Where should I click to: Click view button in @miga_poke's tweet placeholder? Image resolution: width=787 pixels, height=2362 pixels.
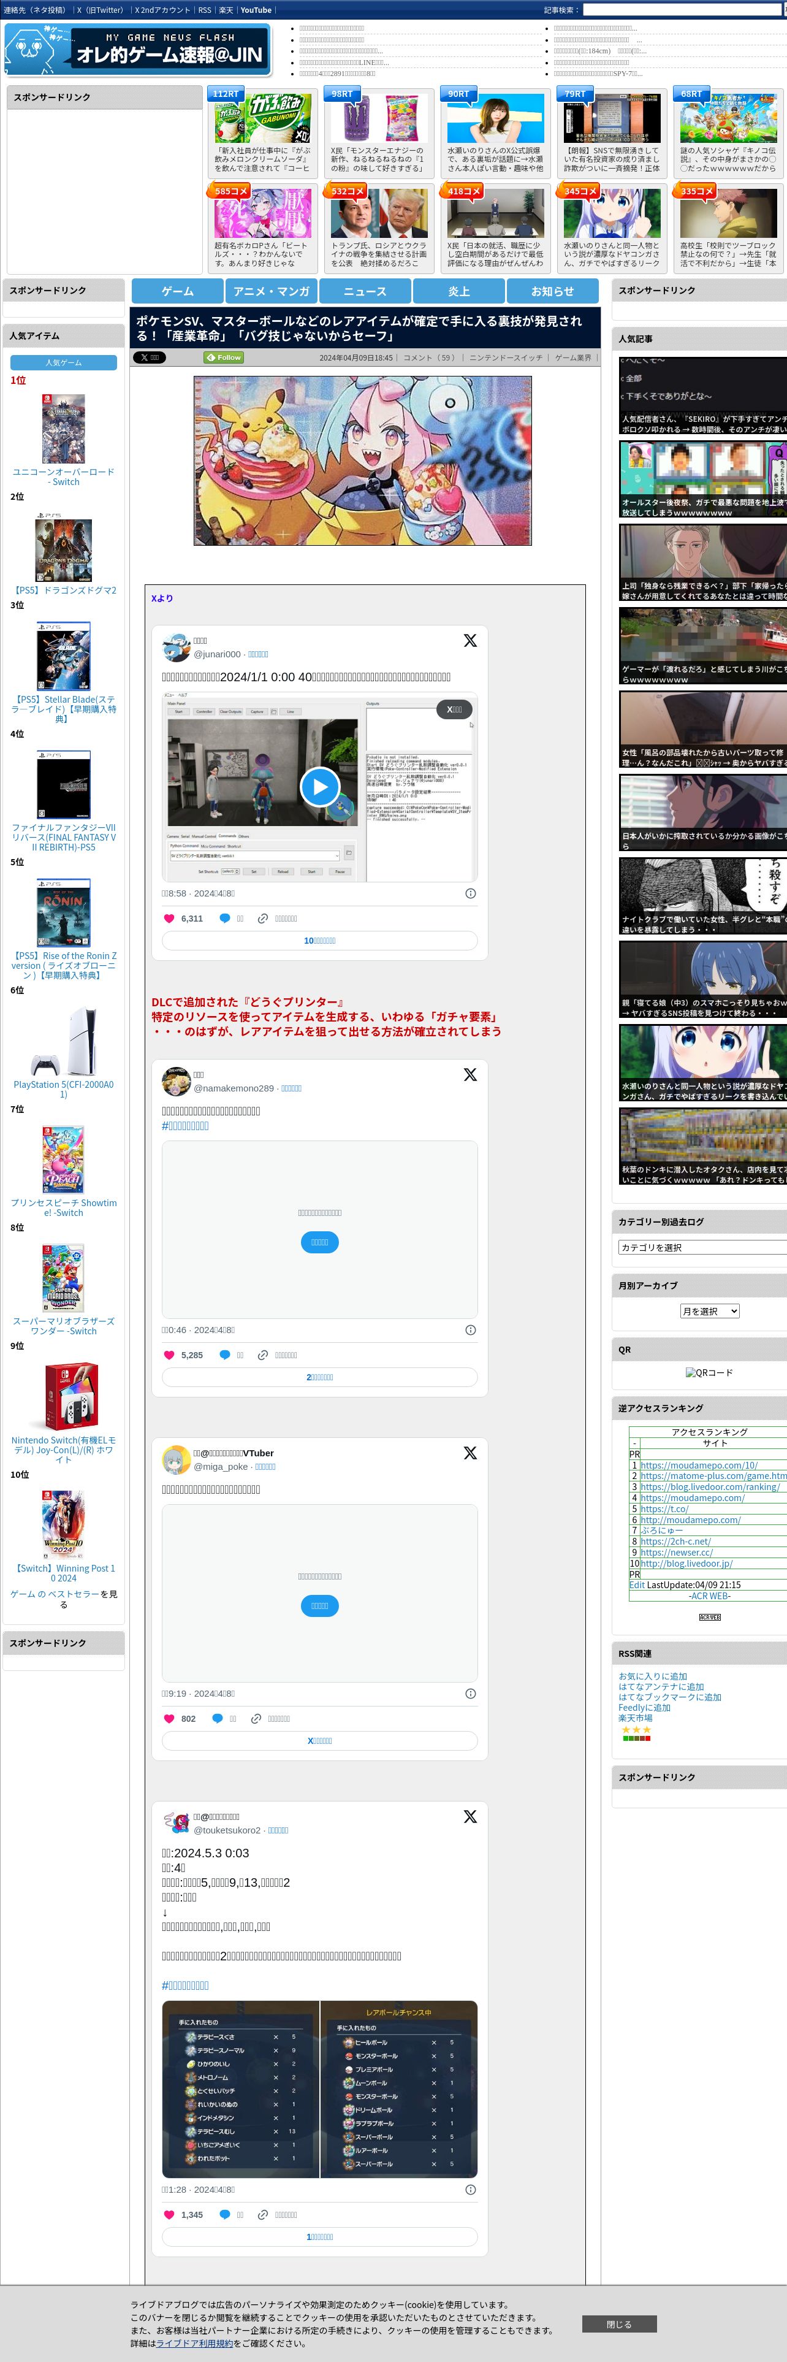[320, 1605]
